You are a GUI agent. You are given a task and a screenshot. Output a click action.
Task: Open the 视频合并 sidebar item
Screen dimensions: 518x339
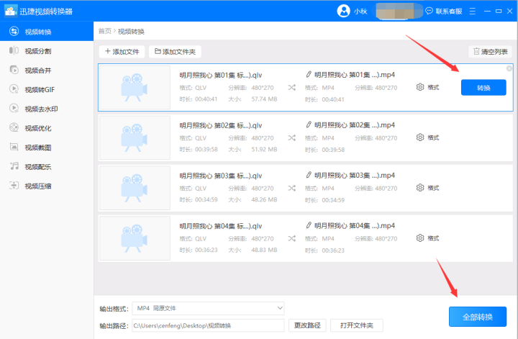pyautogui.click(x=47, y=70)
